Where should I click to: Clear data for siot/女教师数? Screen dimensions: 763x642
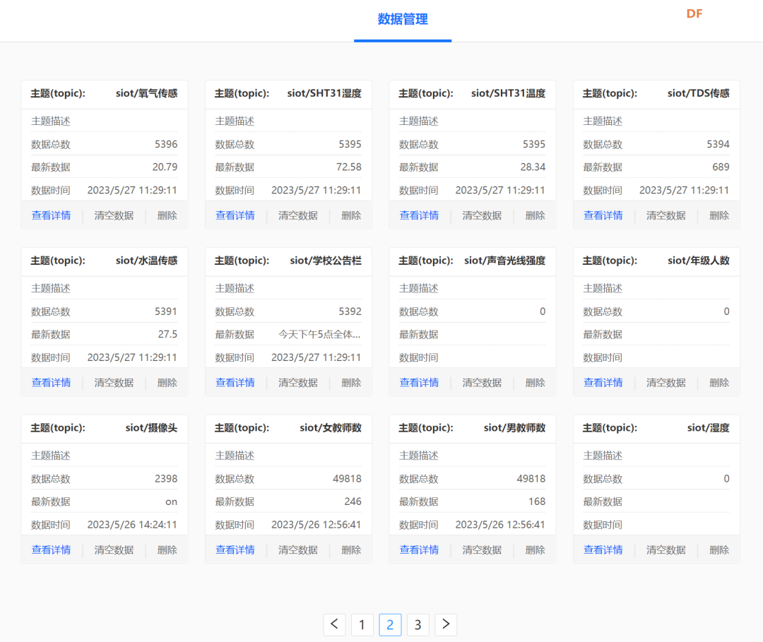coord(298,549)
